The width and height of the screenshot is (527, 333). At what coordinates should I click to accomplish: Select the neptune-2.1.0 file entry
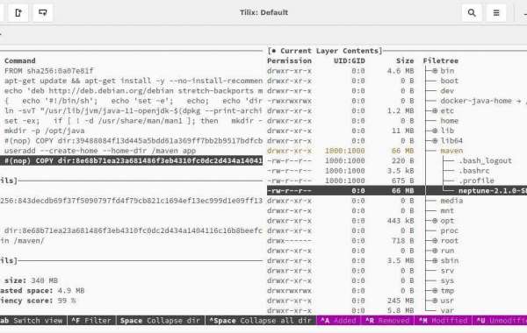493,190
